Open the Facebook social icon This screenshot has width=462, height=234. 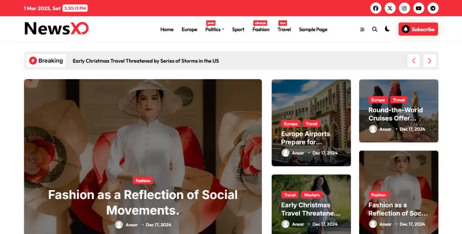[376, 8]
